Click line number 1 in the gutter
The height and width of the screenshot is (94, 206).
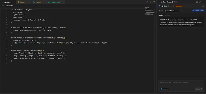[7, 10]
